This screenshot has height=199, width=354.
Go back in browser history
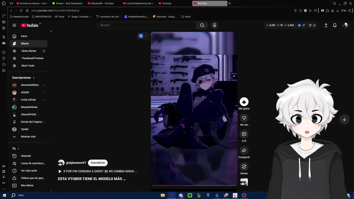(11, 11)
